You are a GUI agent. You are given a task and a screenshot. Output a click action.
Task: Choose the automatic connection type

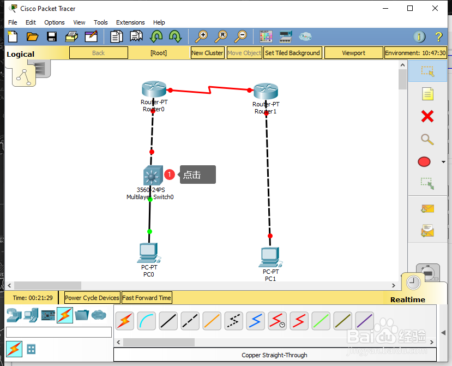tap(124, 320)
